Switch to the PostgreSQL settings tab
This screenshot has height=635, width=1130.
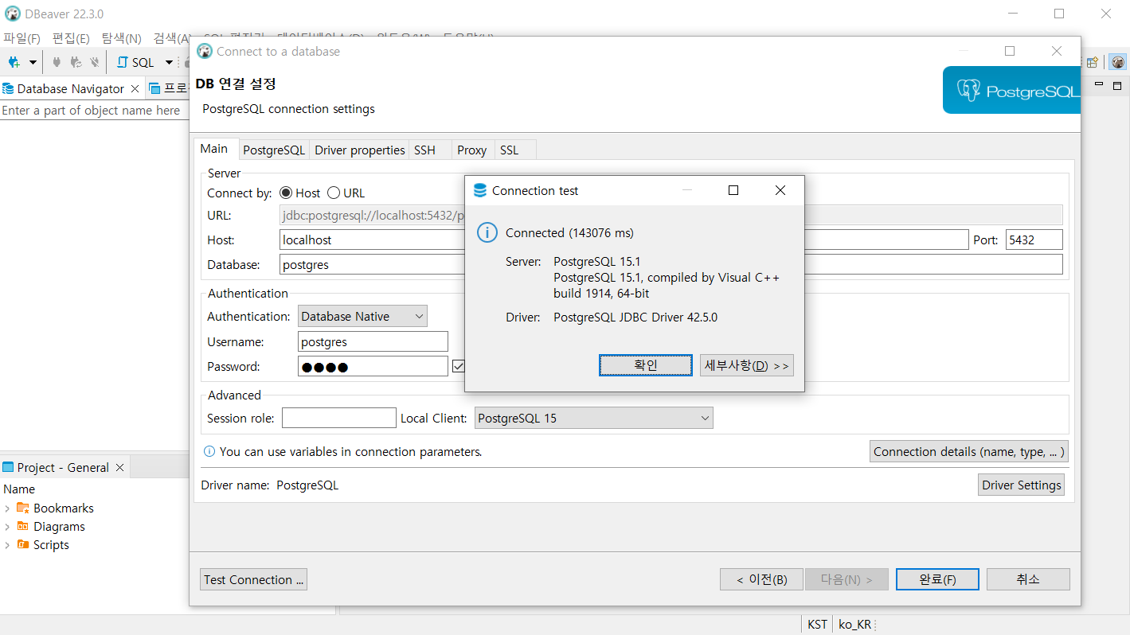(274, 150)
